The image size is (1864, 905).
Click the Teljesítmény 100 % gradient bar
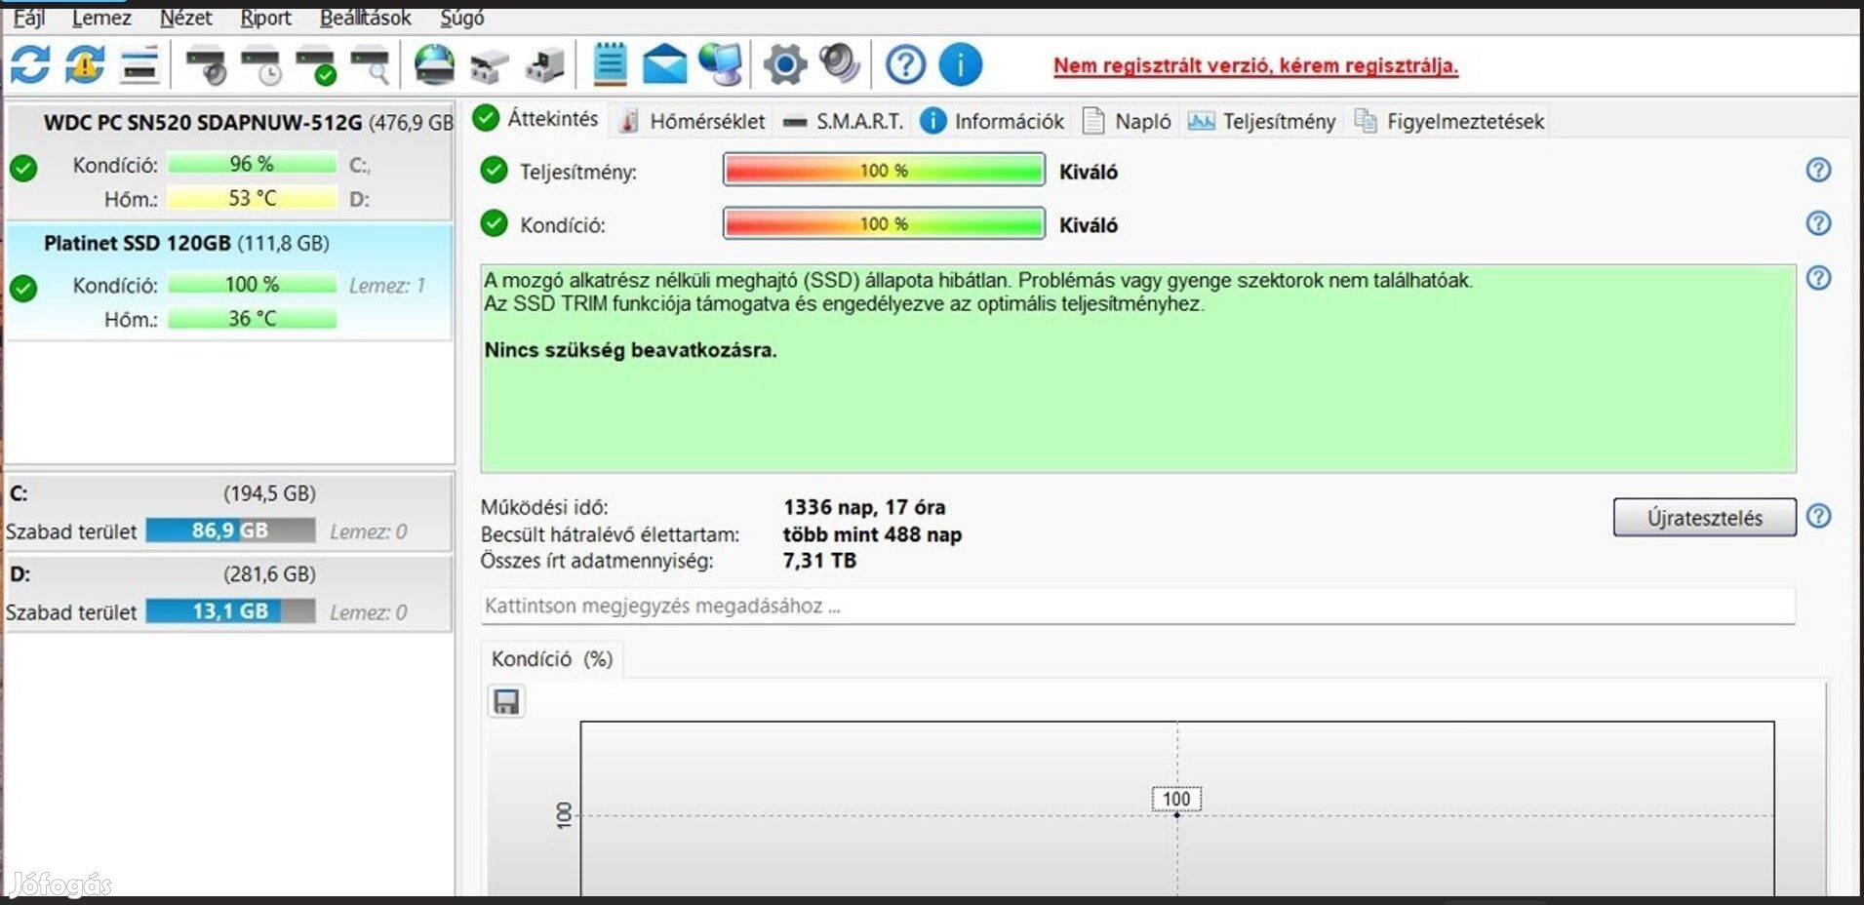click(884, 170)
